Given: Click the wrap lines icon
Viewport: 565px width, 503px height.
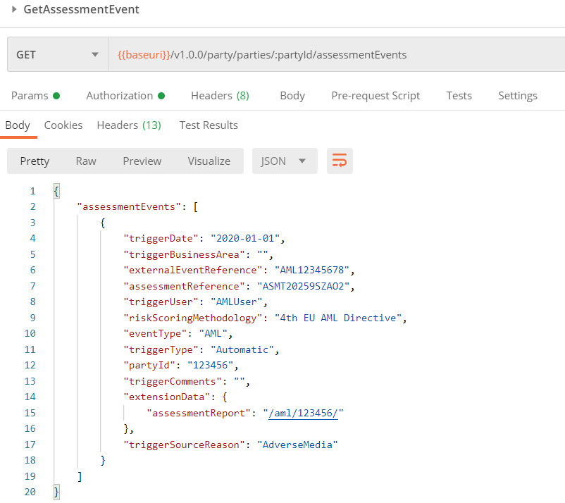Looking at the screenshot, I should (340, 161).
